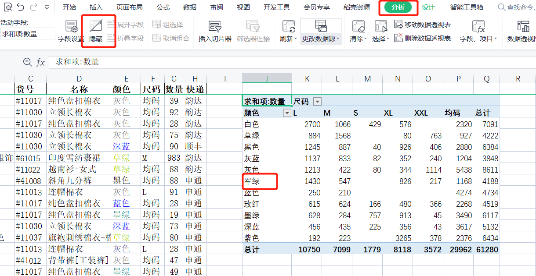Click the undo arrow icon
536x276 pixels.
(x=20, y=7)
